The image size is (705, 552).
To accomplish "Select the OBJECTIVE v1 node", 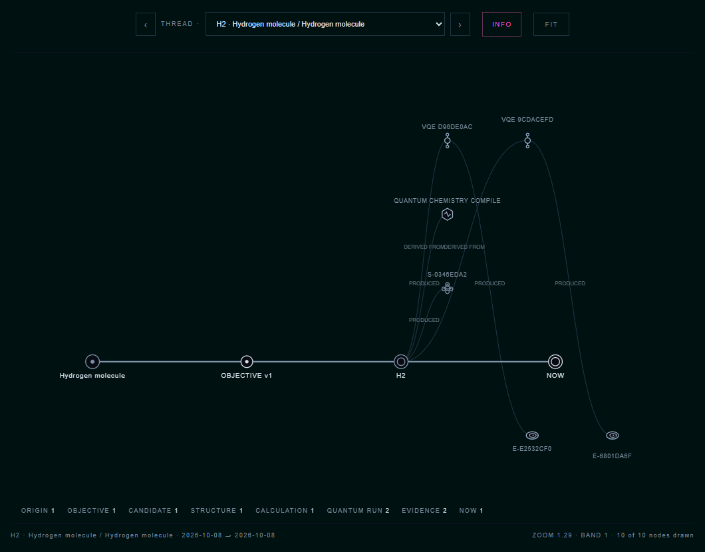I will pyautogui.click(x=246, y=361).
